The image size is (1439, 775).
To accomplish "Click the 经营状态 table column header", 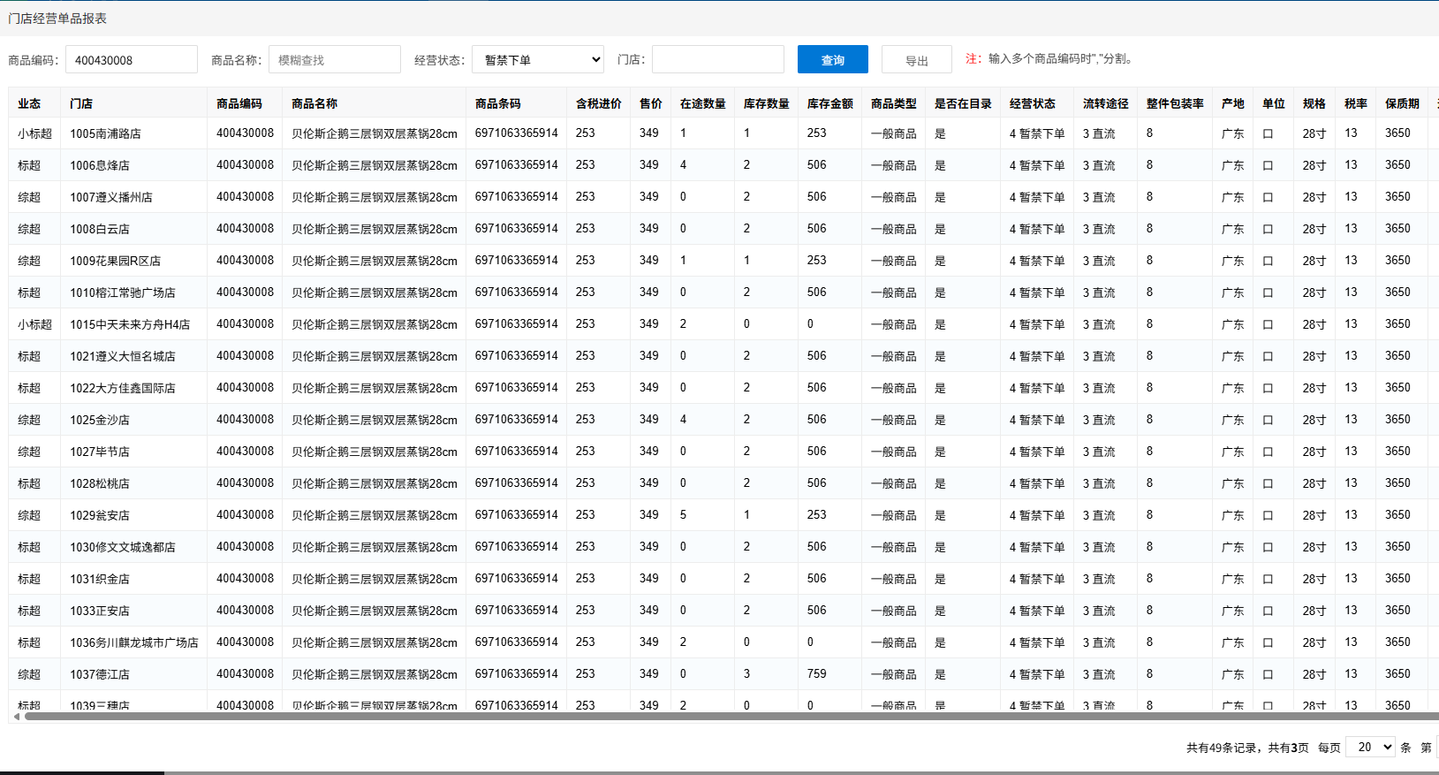I will point(1032,103).
